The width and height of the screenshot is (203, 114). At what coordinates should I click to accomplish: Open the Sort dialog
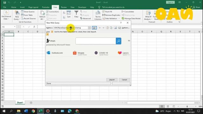pos(69,14)
